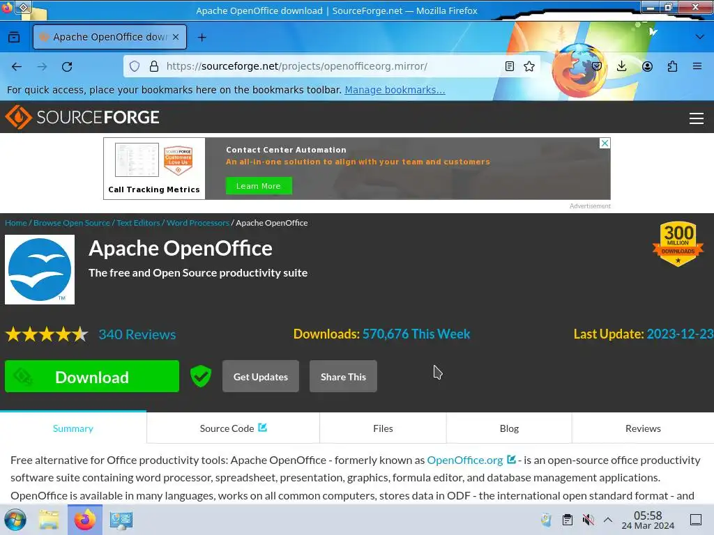
Task: Click the muted volume tray icon
Action: (x=588, y=520)
